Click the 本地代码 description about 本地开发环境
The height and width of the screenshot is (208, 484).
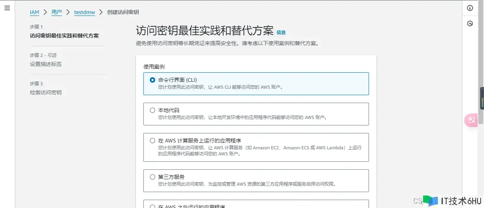[x=242, y=117]
